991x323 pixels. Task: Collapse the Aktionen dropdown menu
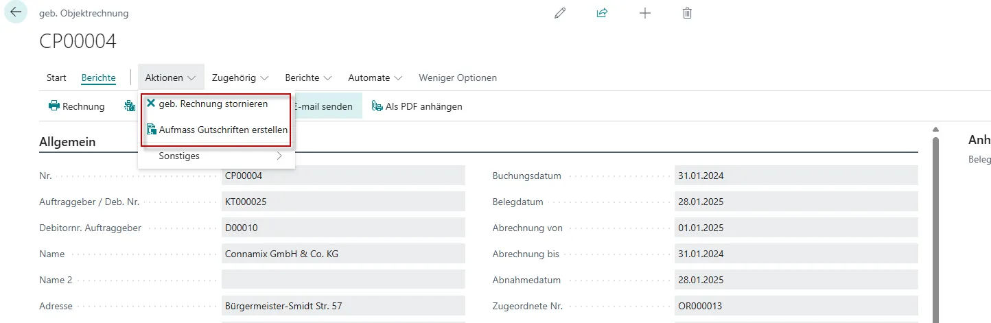coord(171,78)
